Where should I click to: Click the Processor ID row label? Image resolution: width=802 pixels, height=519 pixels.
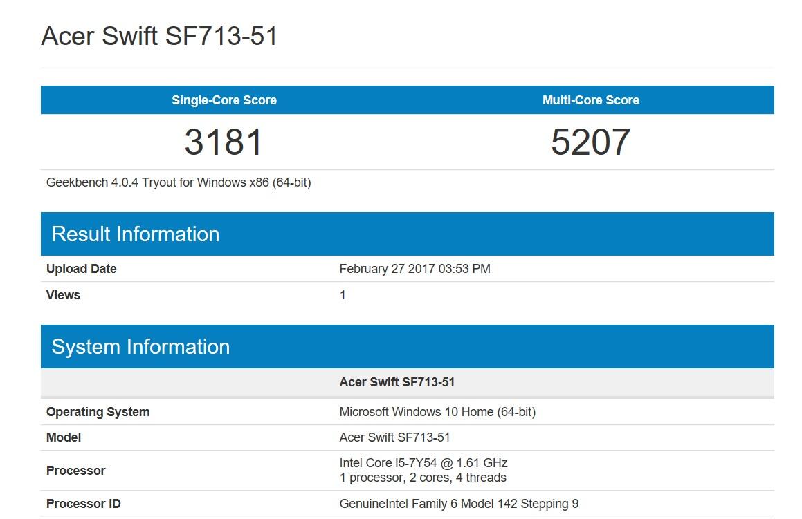[83, 504]
